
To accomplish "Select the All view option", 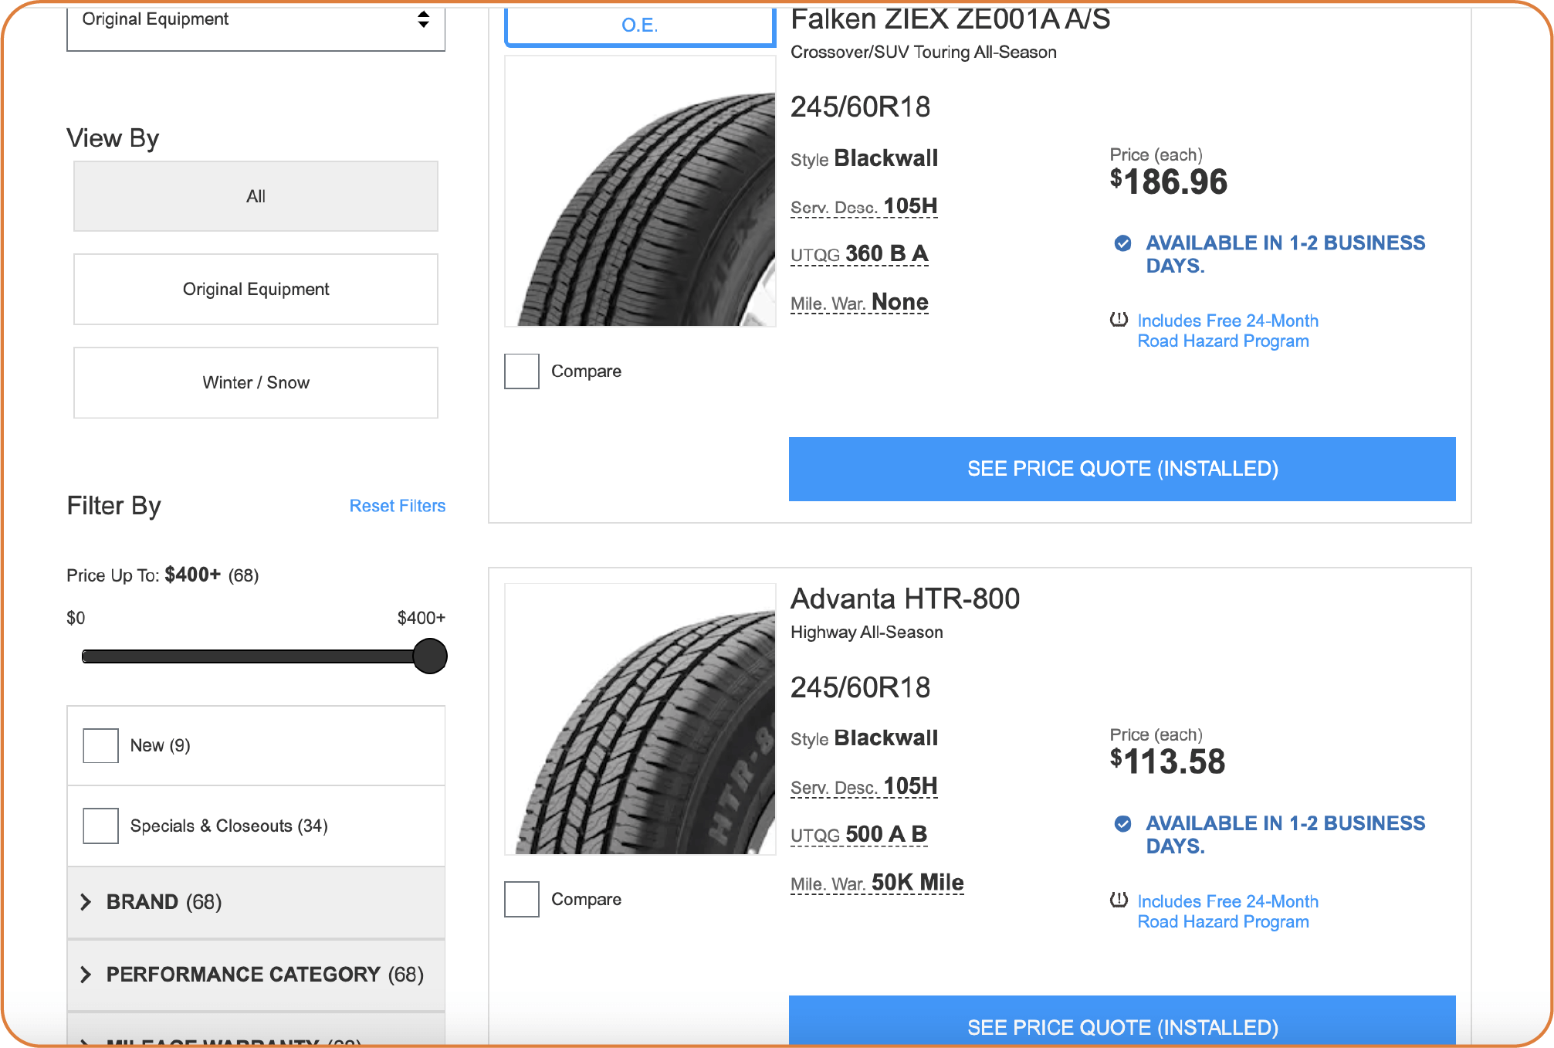I will point(256,196).
